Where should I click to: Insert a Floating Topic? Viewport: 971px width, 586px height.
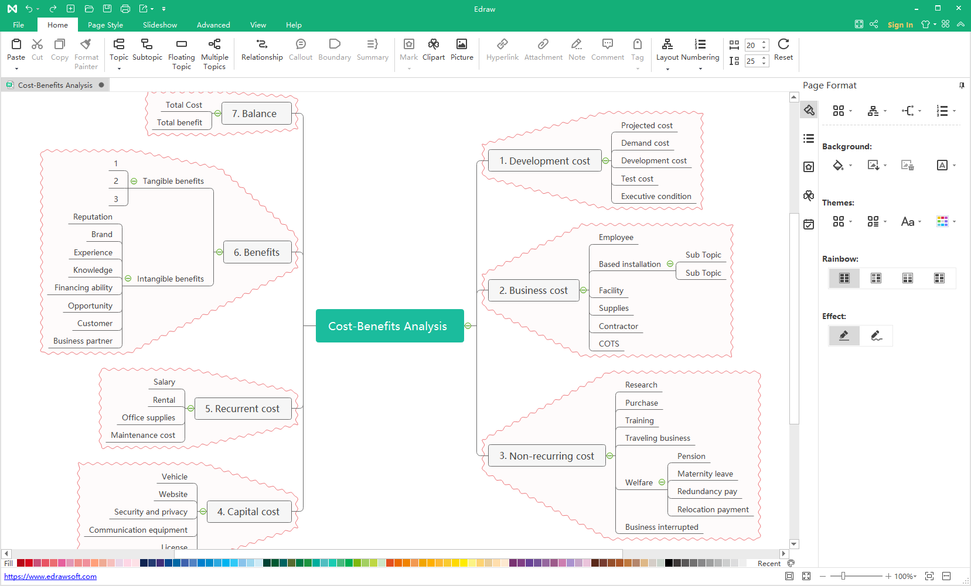point(181,44)
